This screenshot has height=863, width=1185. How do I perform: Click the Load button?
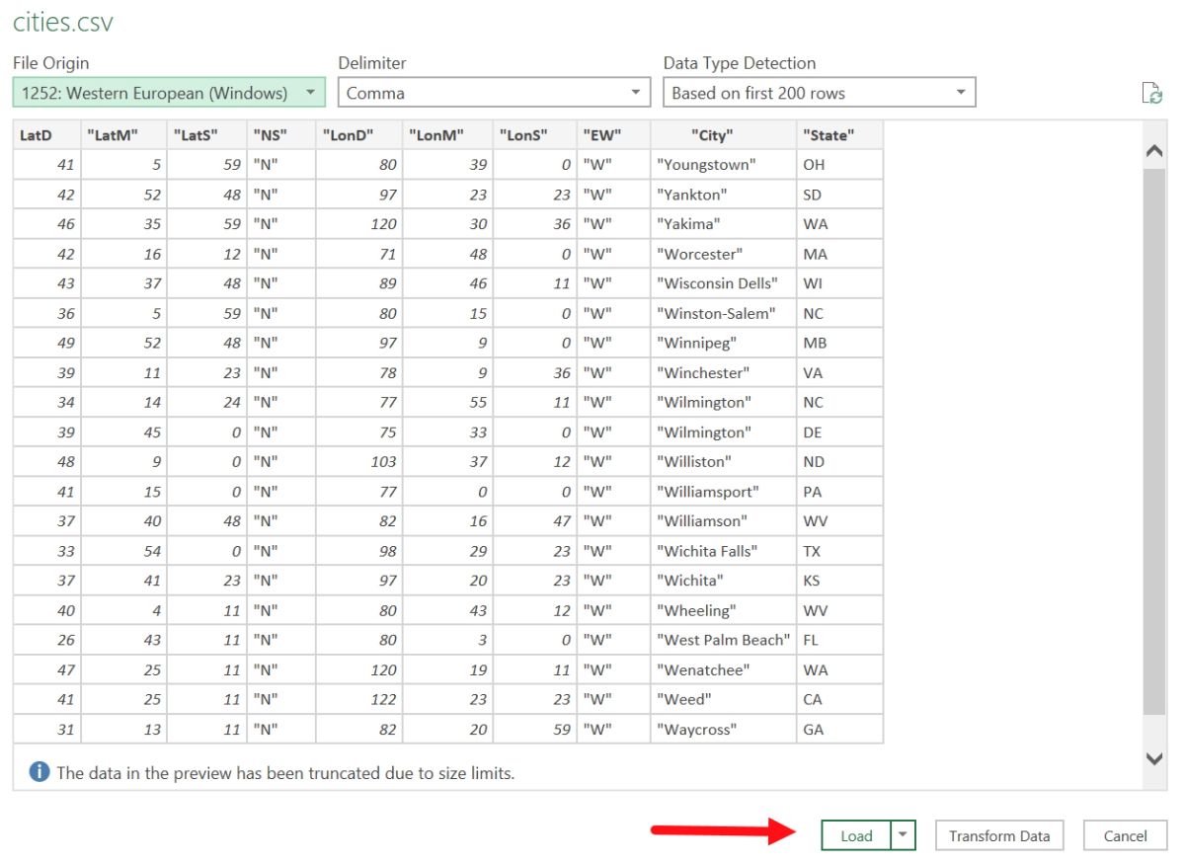[x=857, y=834]
